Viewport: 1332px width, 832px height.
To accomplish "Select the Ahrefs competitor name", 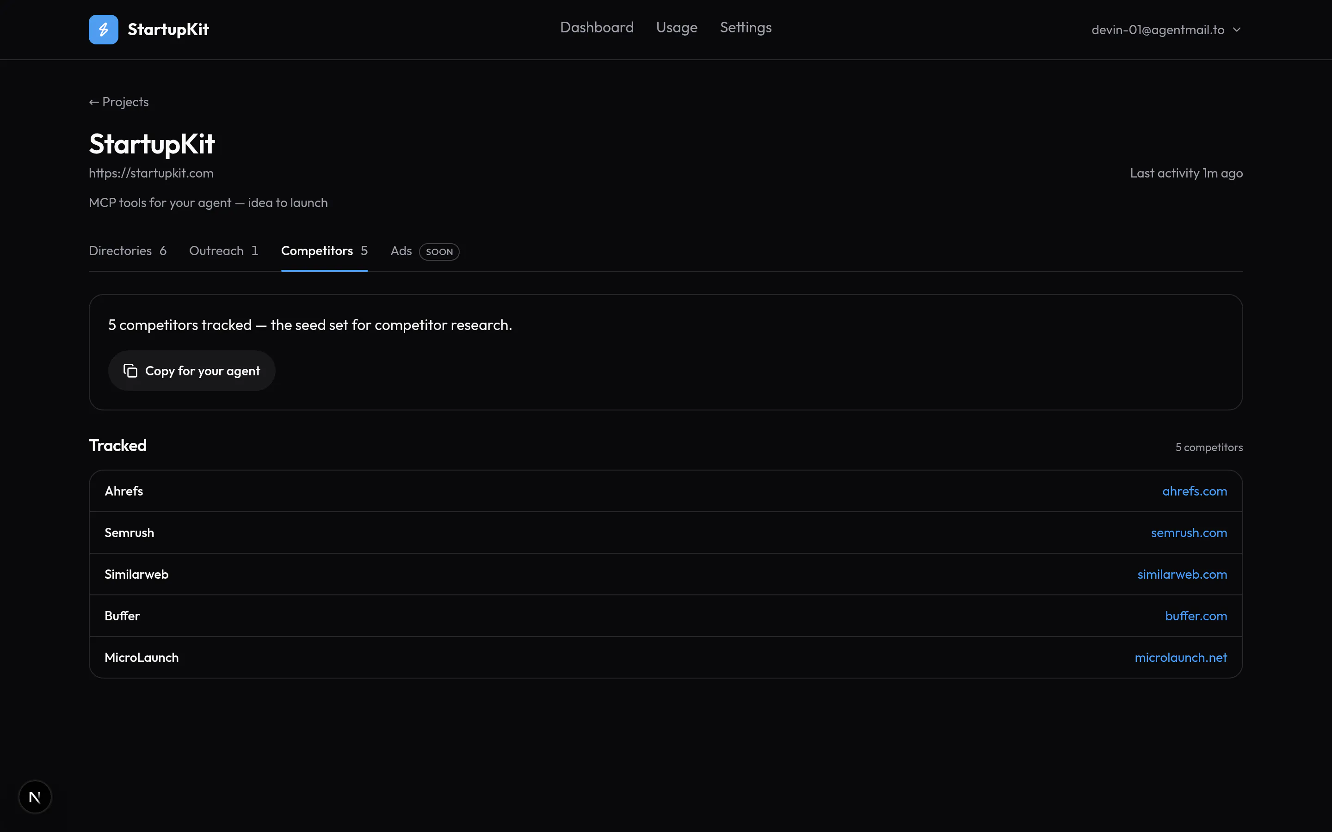I will [124, 491].
